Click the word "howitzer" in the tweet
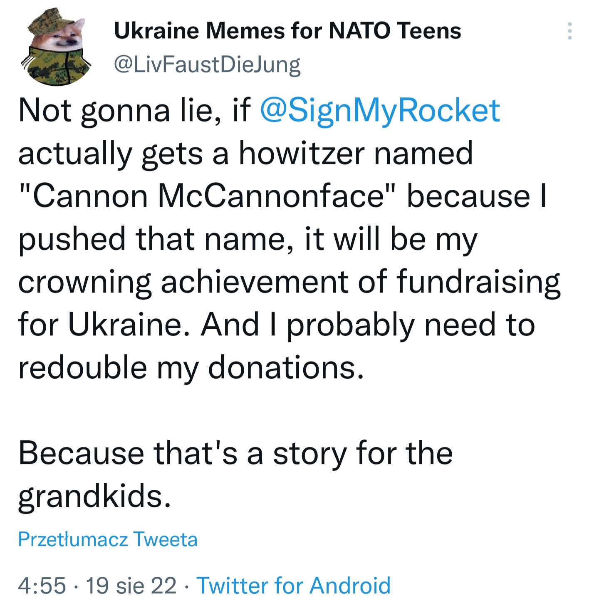This screenshot has width=599, height=608. click(x=302, y=153)
